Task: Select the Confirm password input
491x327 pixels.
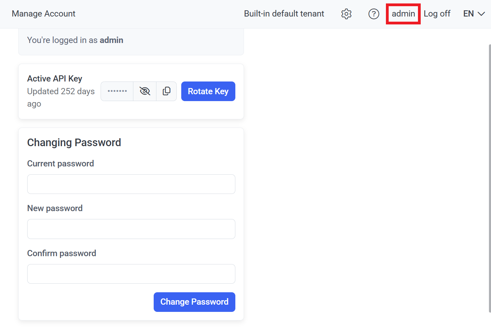Action: point(131,274)
